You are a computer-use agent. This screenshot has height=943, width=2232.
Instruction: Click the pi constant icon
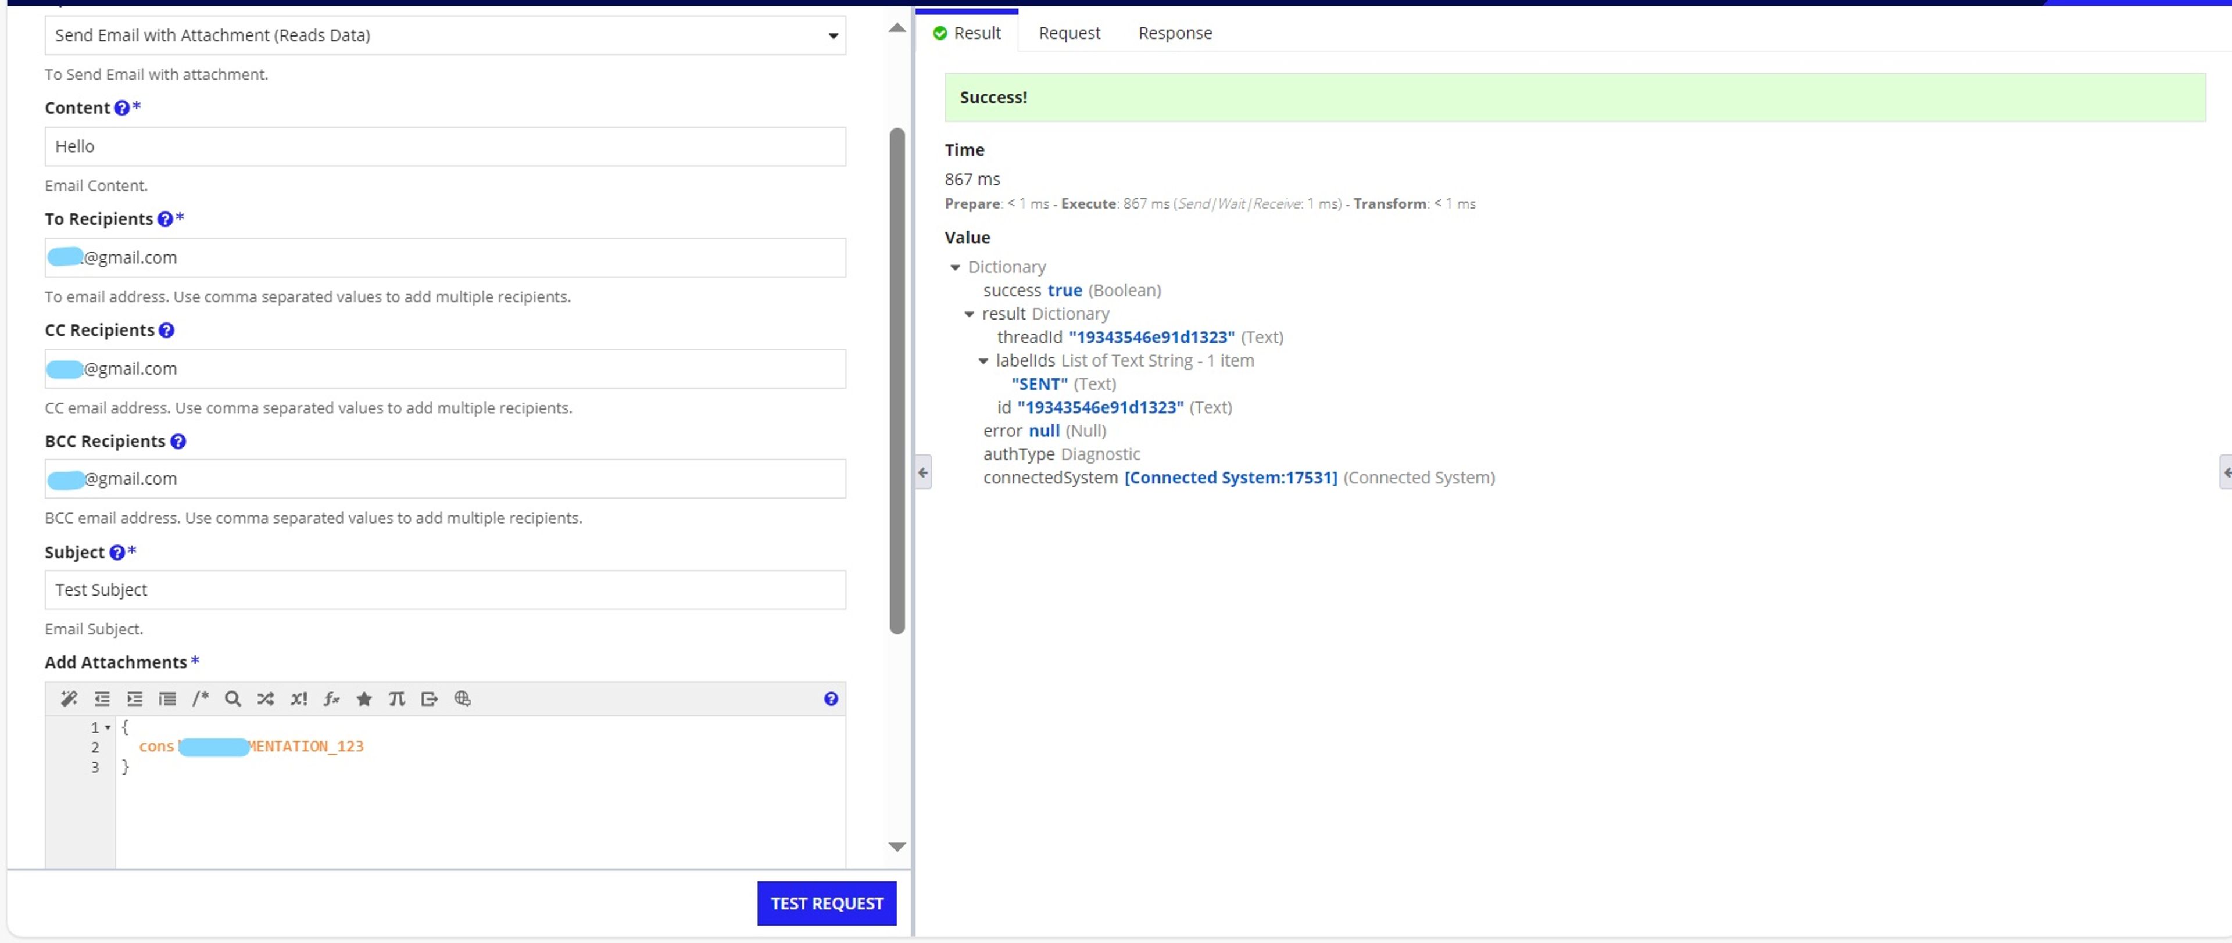[397, 699]
